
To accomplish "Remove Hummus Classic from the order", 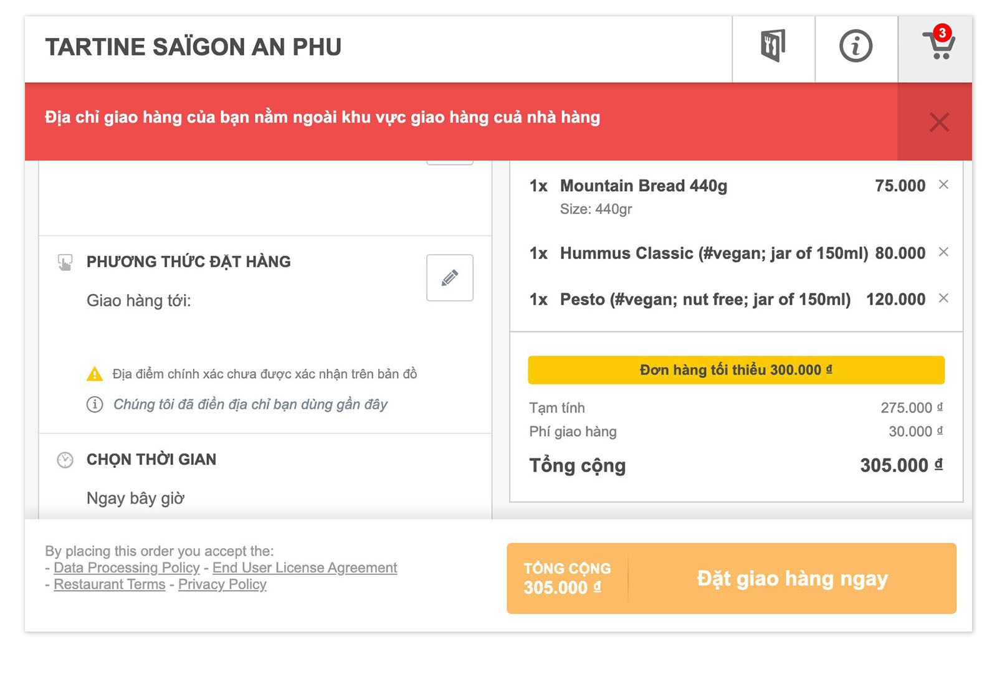I will pos(943,252).
